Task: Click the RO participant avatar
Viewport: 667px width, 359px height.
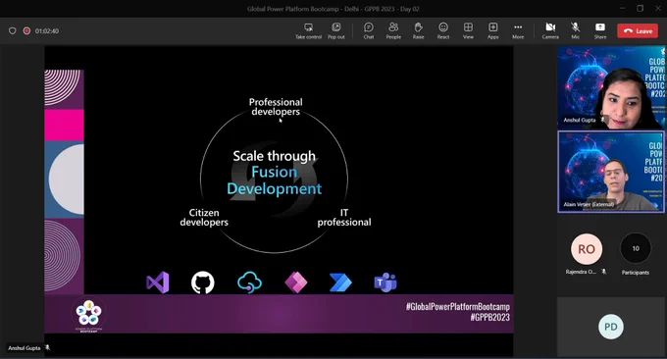Action: [x=587, y=249]
